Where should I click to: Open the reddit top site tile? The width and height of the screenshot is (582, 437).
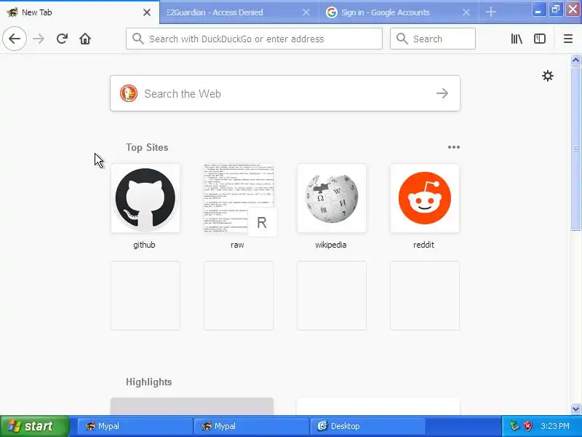(x=425, y=198)
